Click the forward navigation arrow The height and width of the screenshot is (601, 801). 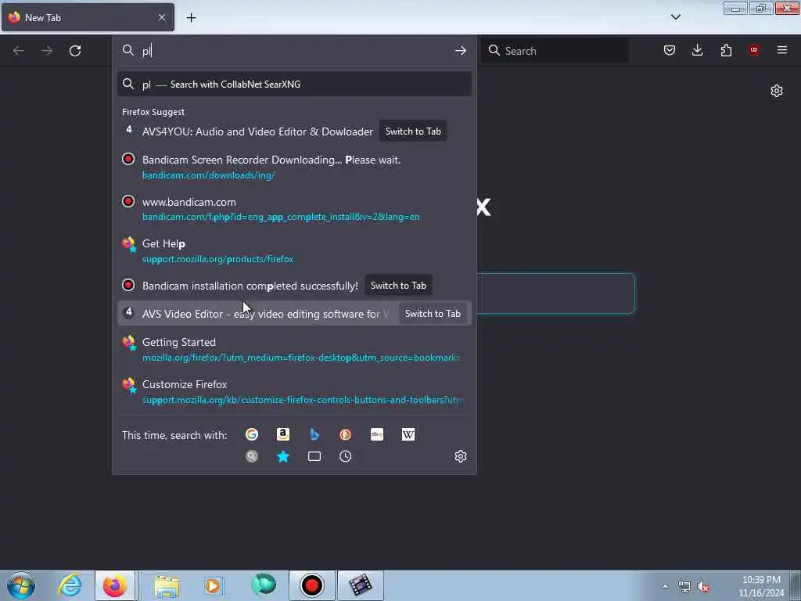click(47, 51)
